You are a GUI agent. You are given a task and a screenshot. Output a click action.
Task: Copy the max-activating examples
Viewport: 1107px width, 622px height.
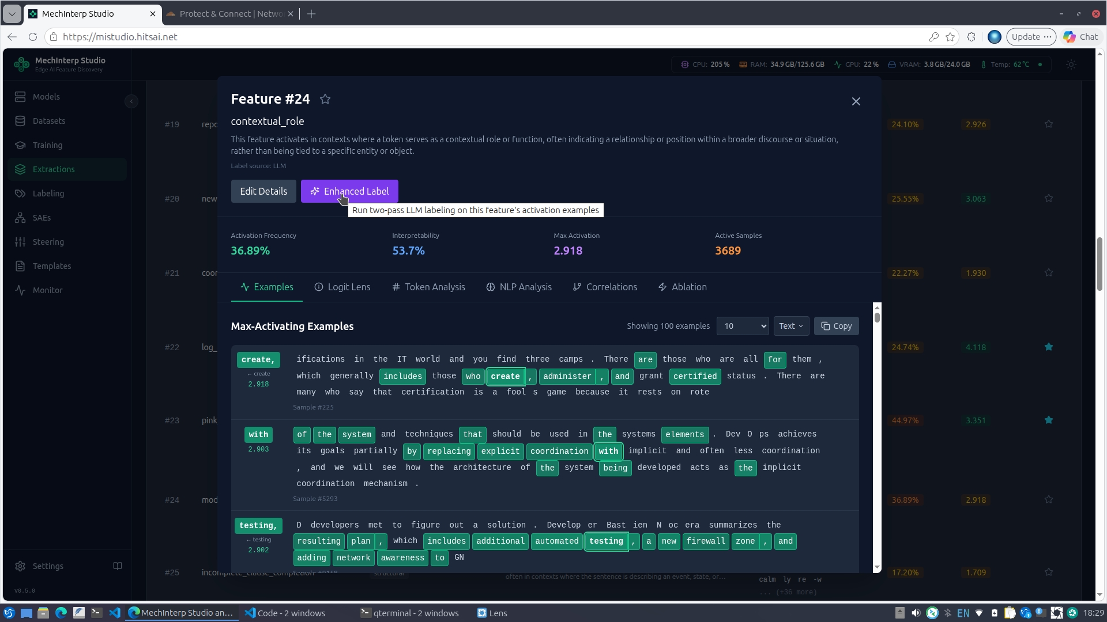pos(837,326)
